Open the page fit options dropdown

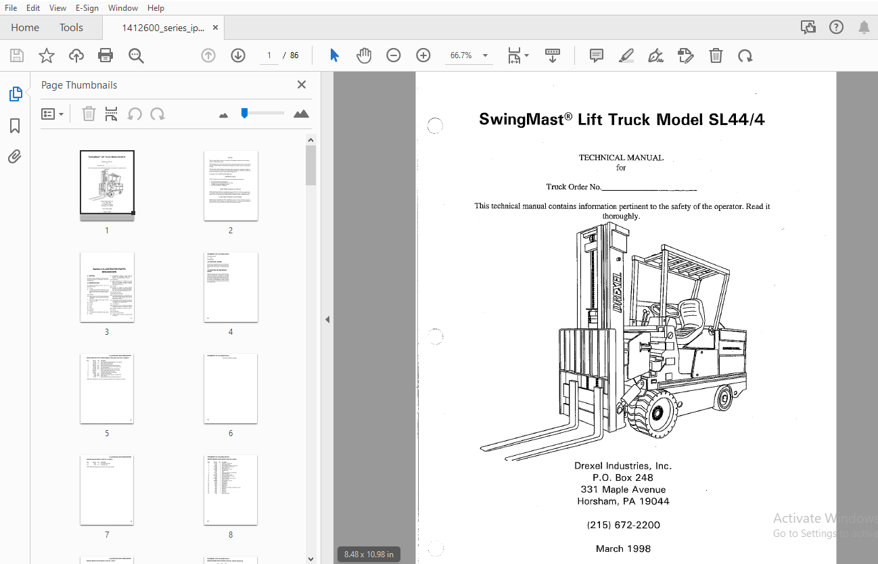(518, 55)
